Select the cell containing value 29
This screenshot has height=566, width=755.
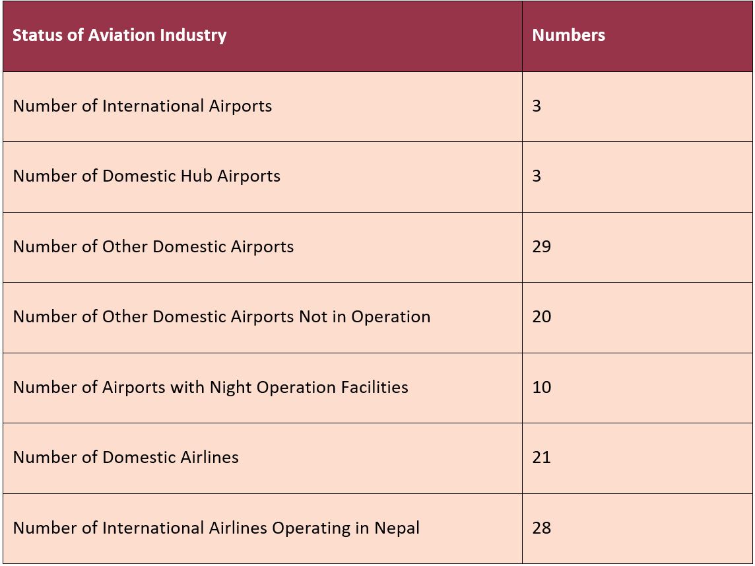coord(541,246)
